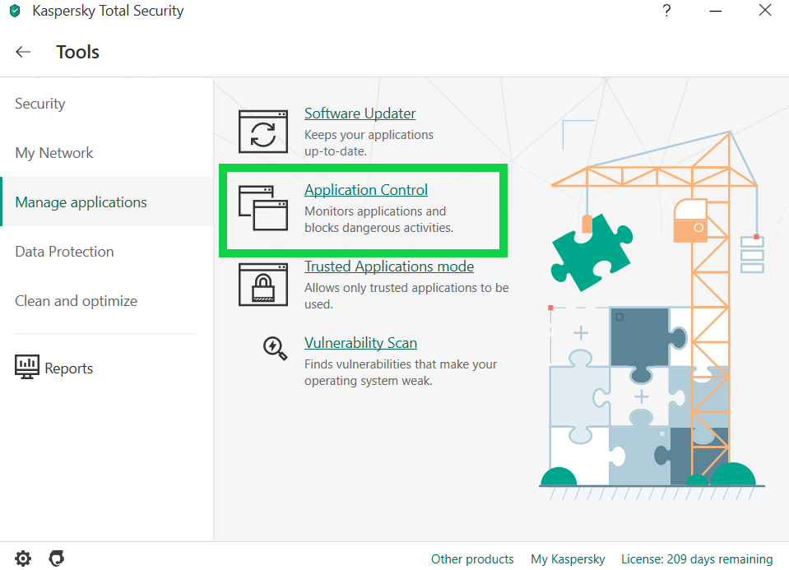
Task: Click the Other products link
Action: point(472,559)
